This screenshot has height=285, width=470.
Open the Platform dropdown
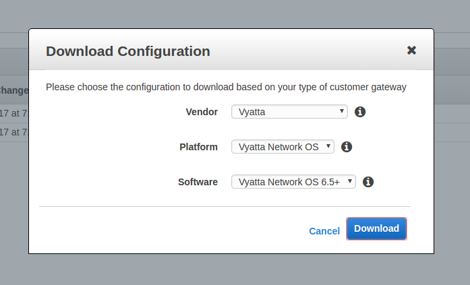tap(283, 147)
